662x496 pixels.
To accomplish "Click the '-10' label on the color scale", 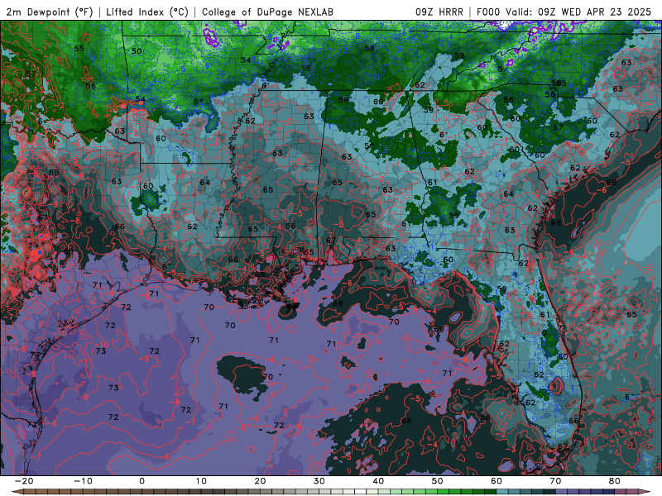I will click(x=83, y=481).
